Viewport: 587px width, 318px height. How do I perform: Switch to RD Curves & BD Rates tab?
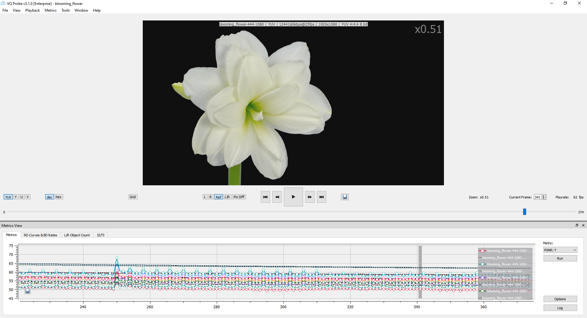[x=40, y=235]
